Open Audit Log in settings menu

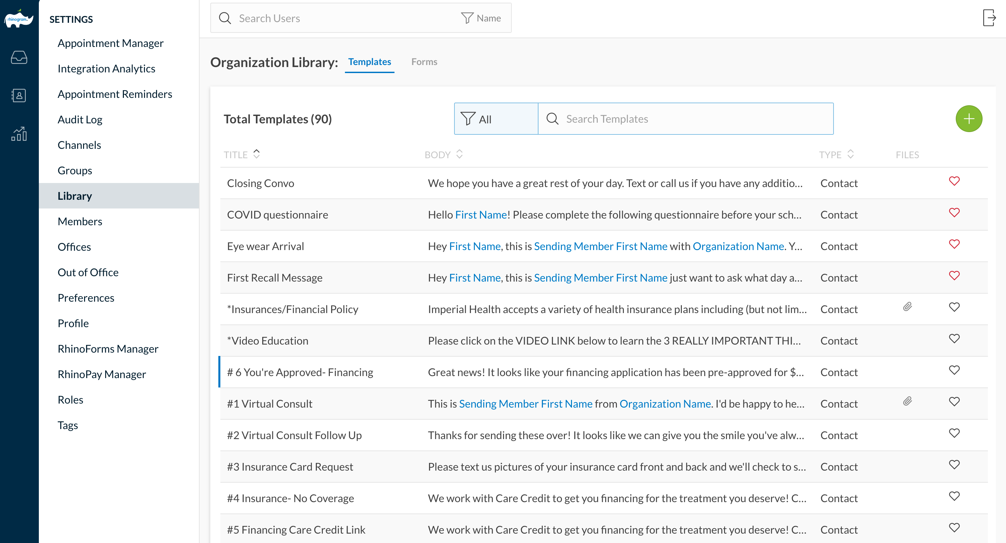[80, 119]
